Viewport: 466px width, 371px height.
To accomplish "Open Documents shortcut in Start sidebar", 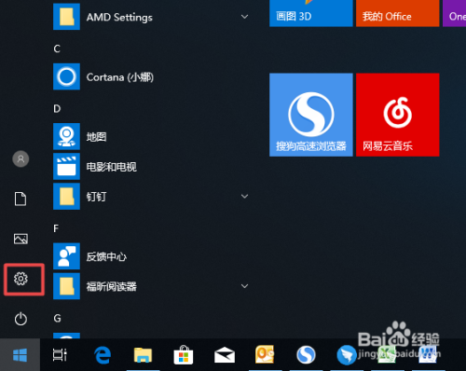I will (21, 199).
